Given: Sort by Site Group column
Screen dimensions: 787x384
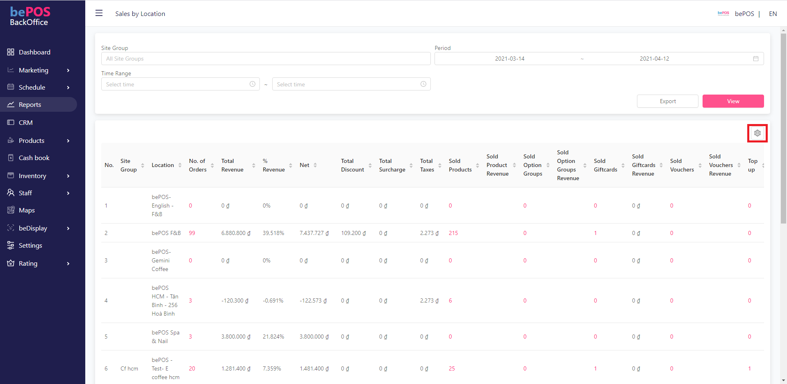Looking at the screenshot, I should coord(143,165).
